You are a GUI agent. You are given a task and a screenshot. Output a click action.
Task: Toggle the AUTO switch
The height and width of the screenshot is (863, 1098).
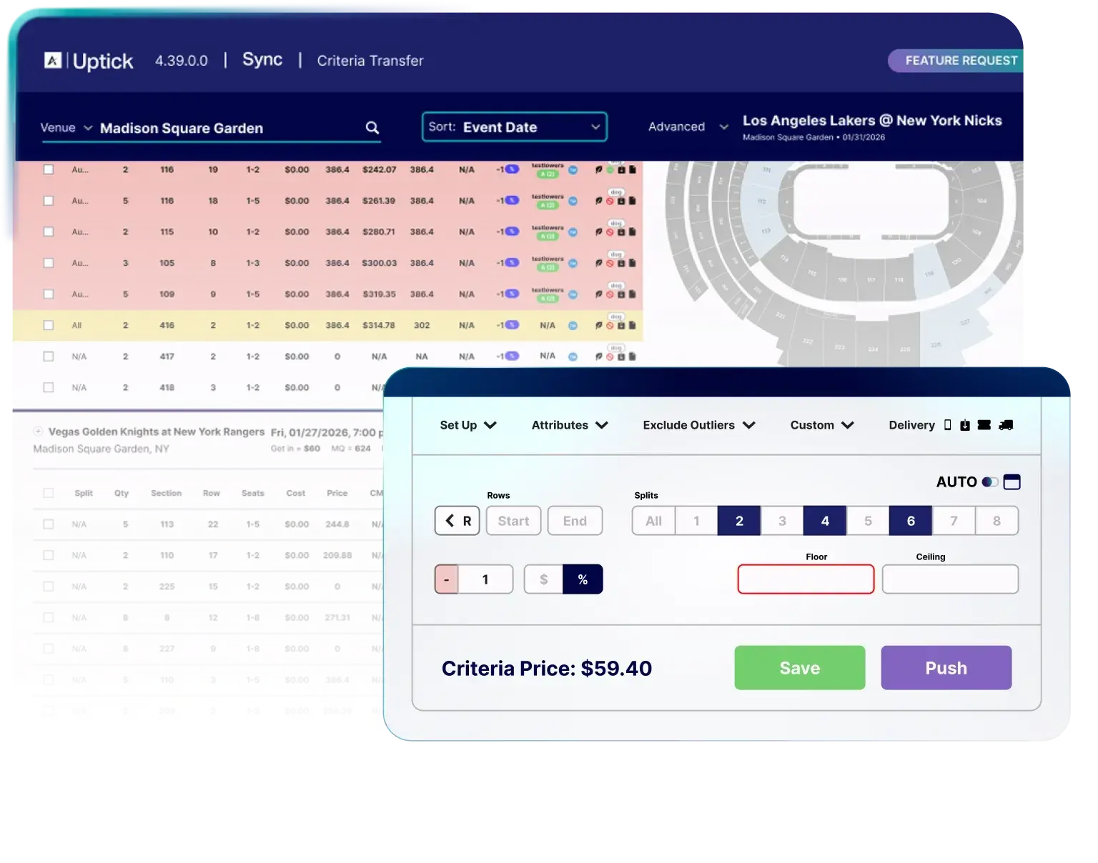point(989,482)
